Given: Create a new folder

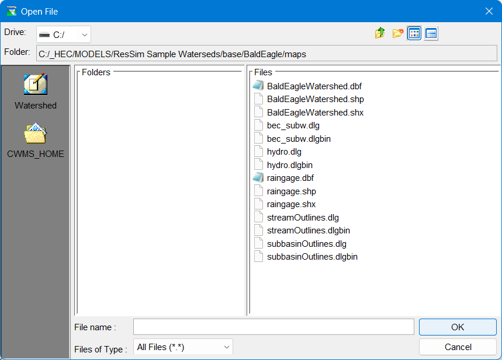Looking at the screenshot, I should 397,33.
